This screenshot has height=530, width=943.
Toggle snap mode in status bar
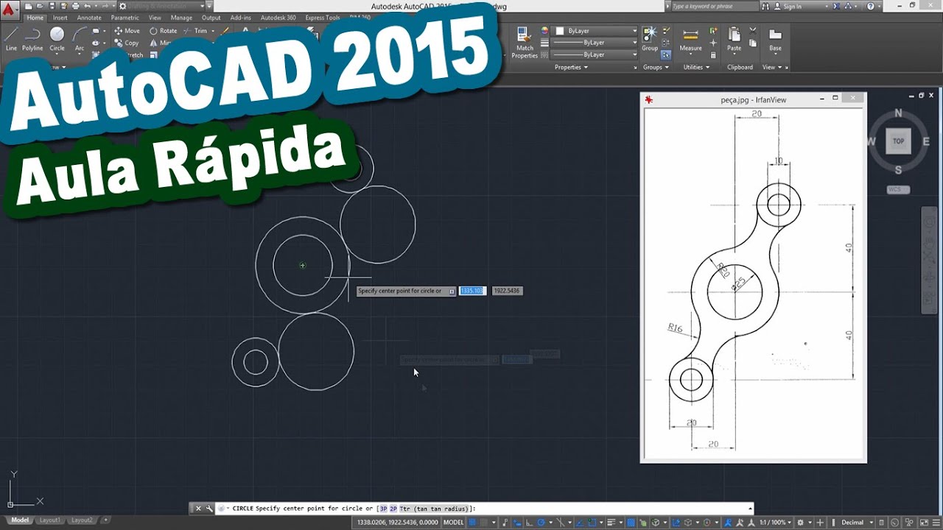pos(484,523)
